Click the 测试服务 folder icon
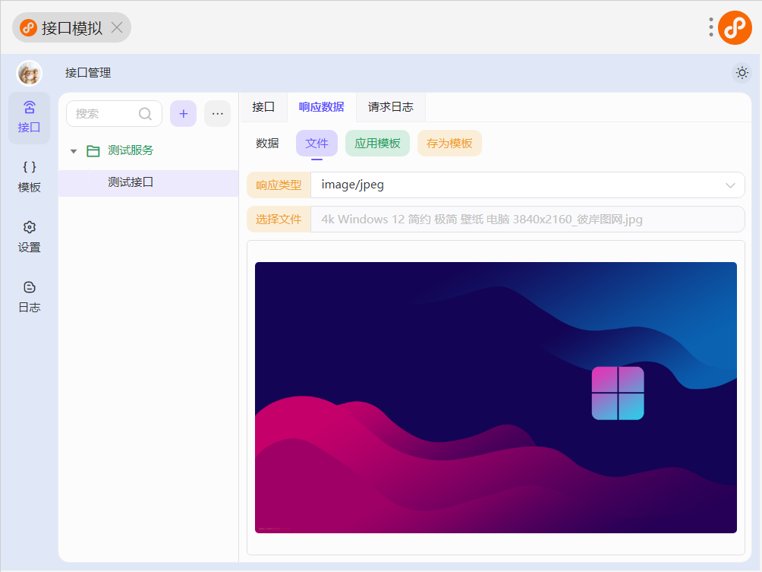Image resolution: width=762 pixels, height=572 pixels. [x=93, y=150]
